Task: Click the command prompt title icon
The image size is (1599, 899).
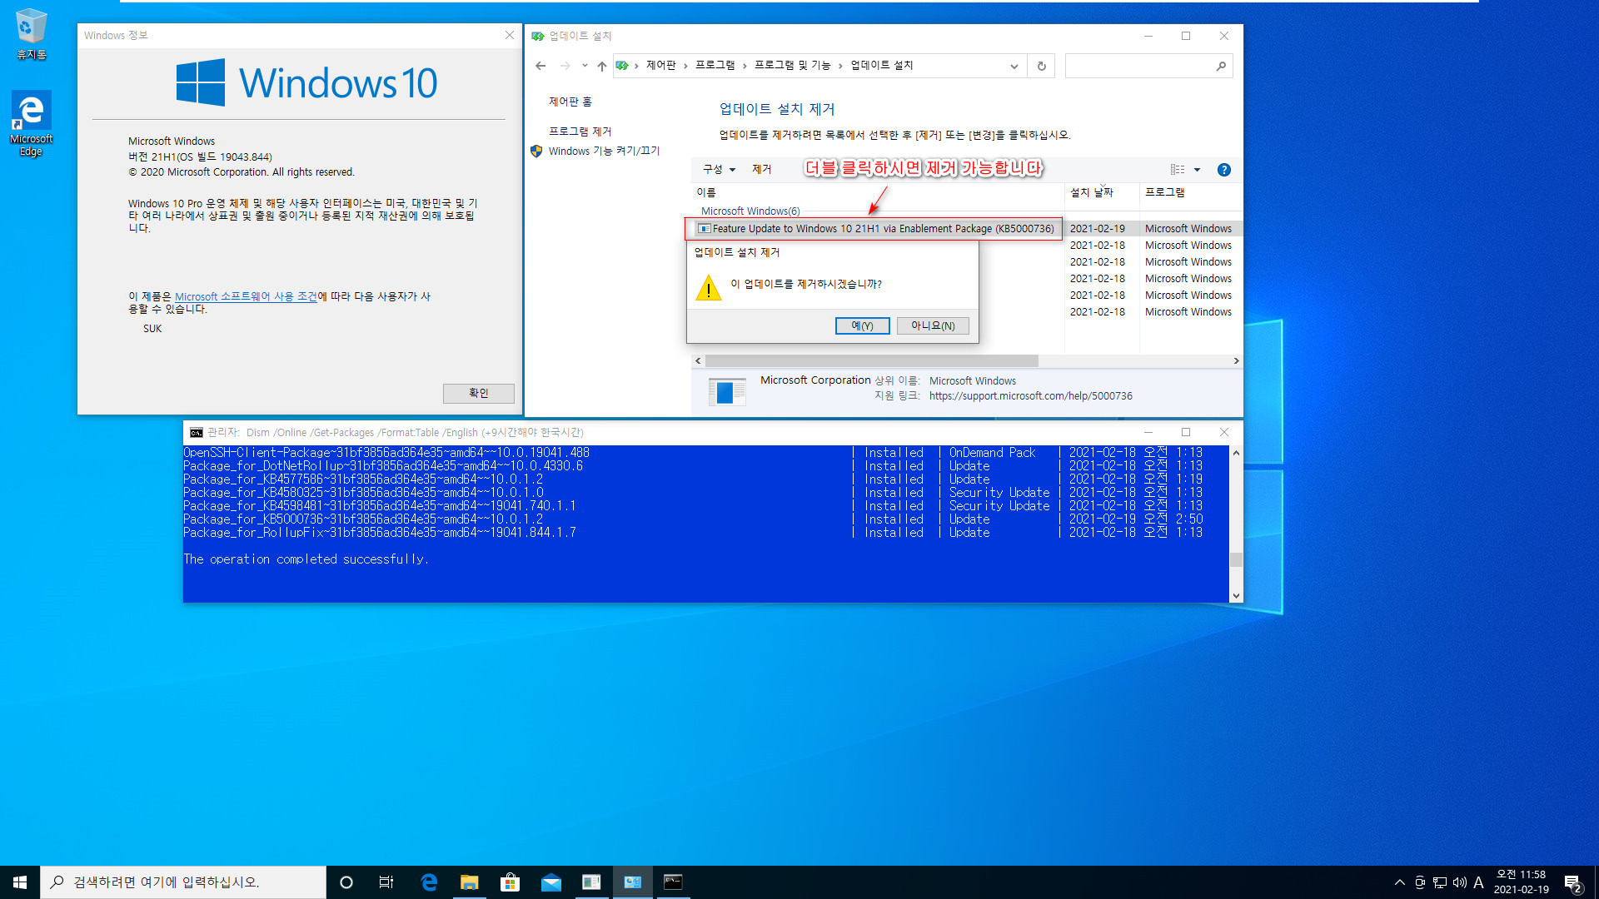Action: [x=197, y=433]
